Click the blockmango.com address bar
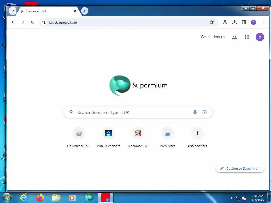 pos(129,22)
